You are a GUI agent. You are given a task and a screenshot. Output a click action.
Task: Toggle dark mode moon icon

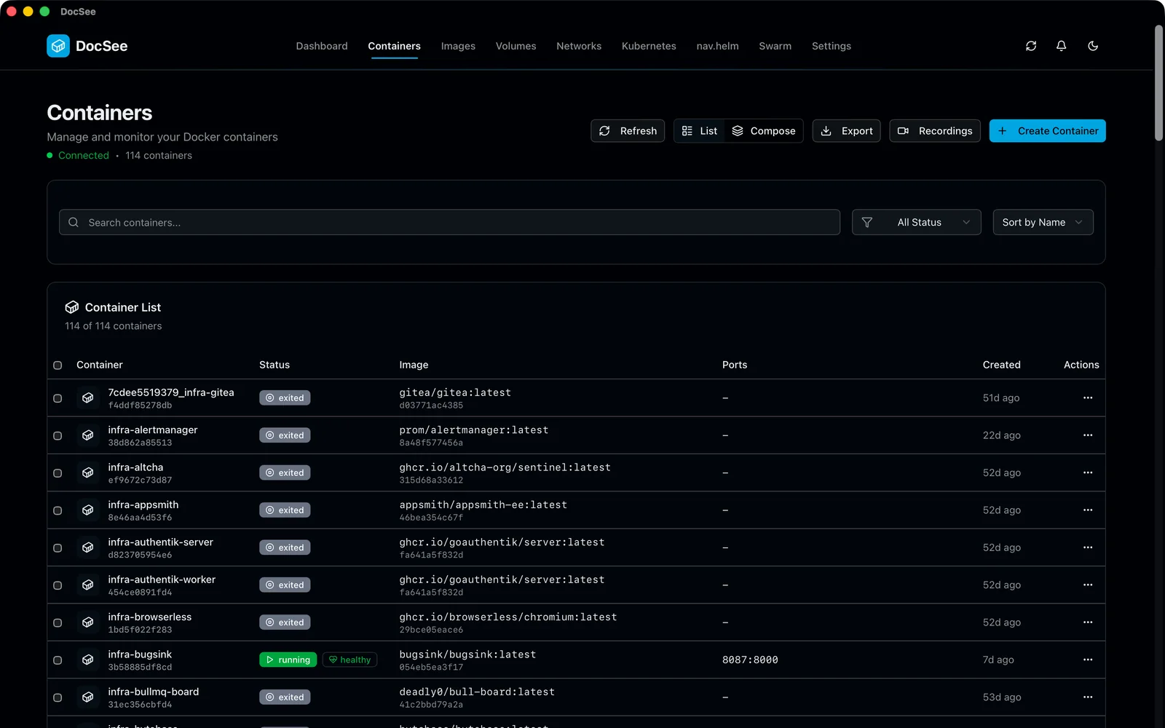click(x=1093, y=46)
